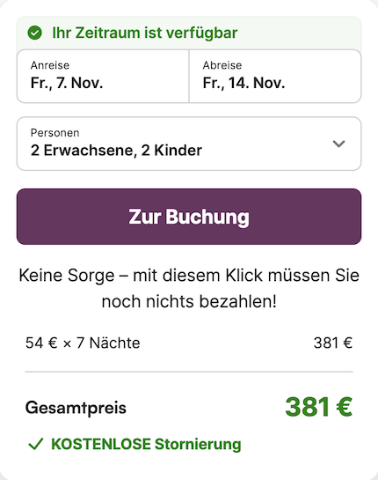Viewport: 378px width, 480px height.
Task: Click the Anreise label
Action: point(50,65)
